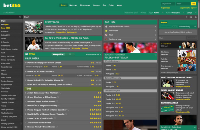
Task: Click live stream icon for Seppi v Raonic
Action: (x=57, y=101)
